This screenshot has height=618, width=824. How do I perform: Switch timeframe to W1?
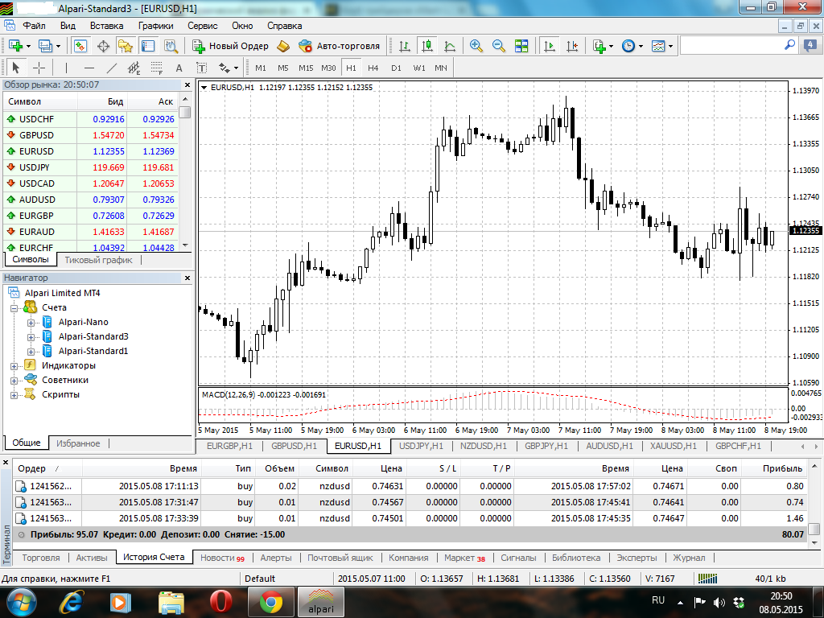click(x=419, y=68)
